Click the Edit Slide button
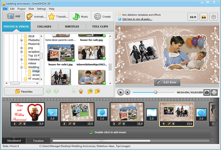The height and width of the screenshot is (150, 221). [x=167, y=82]
